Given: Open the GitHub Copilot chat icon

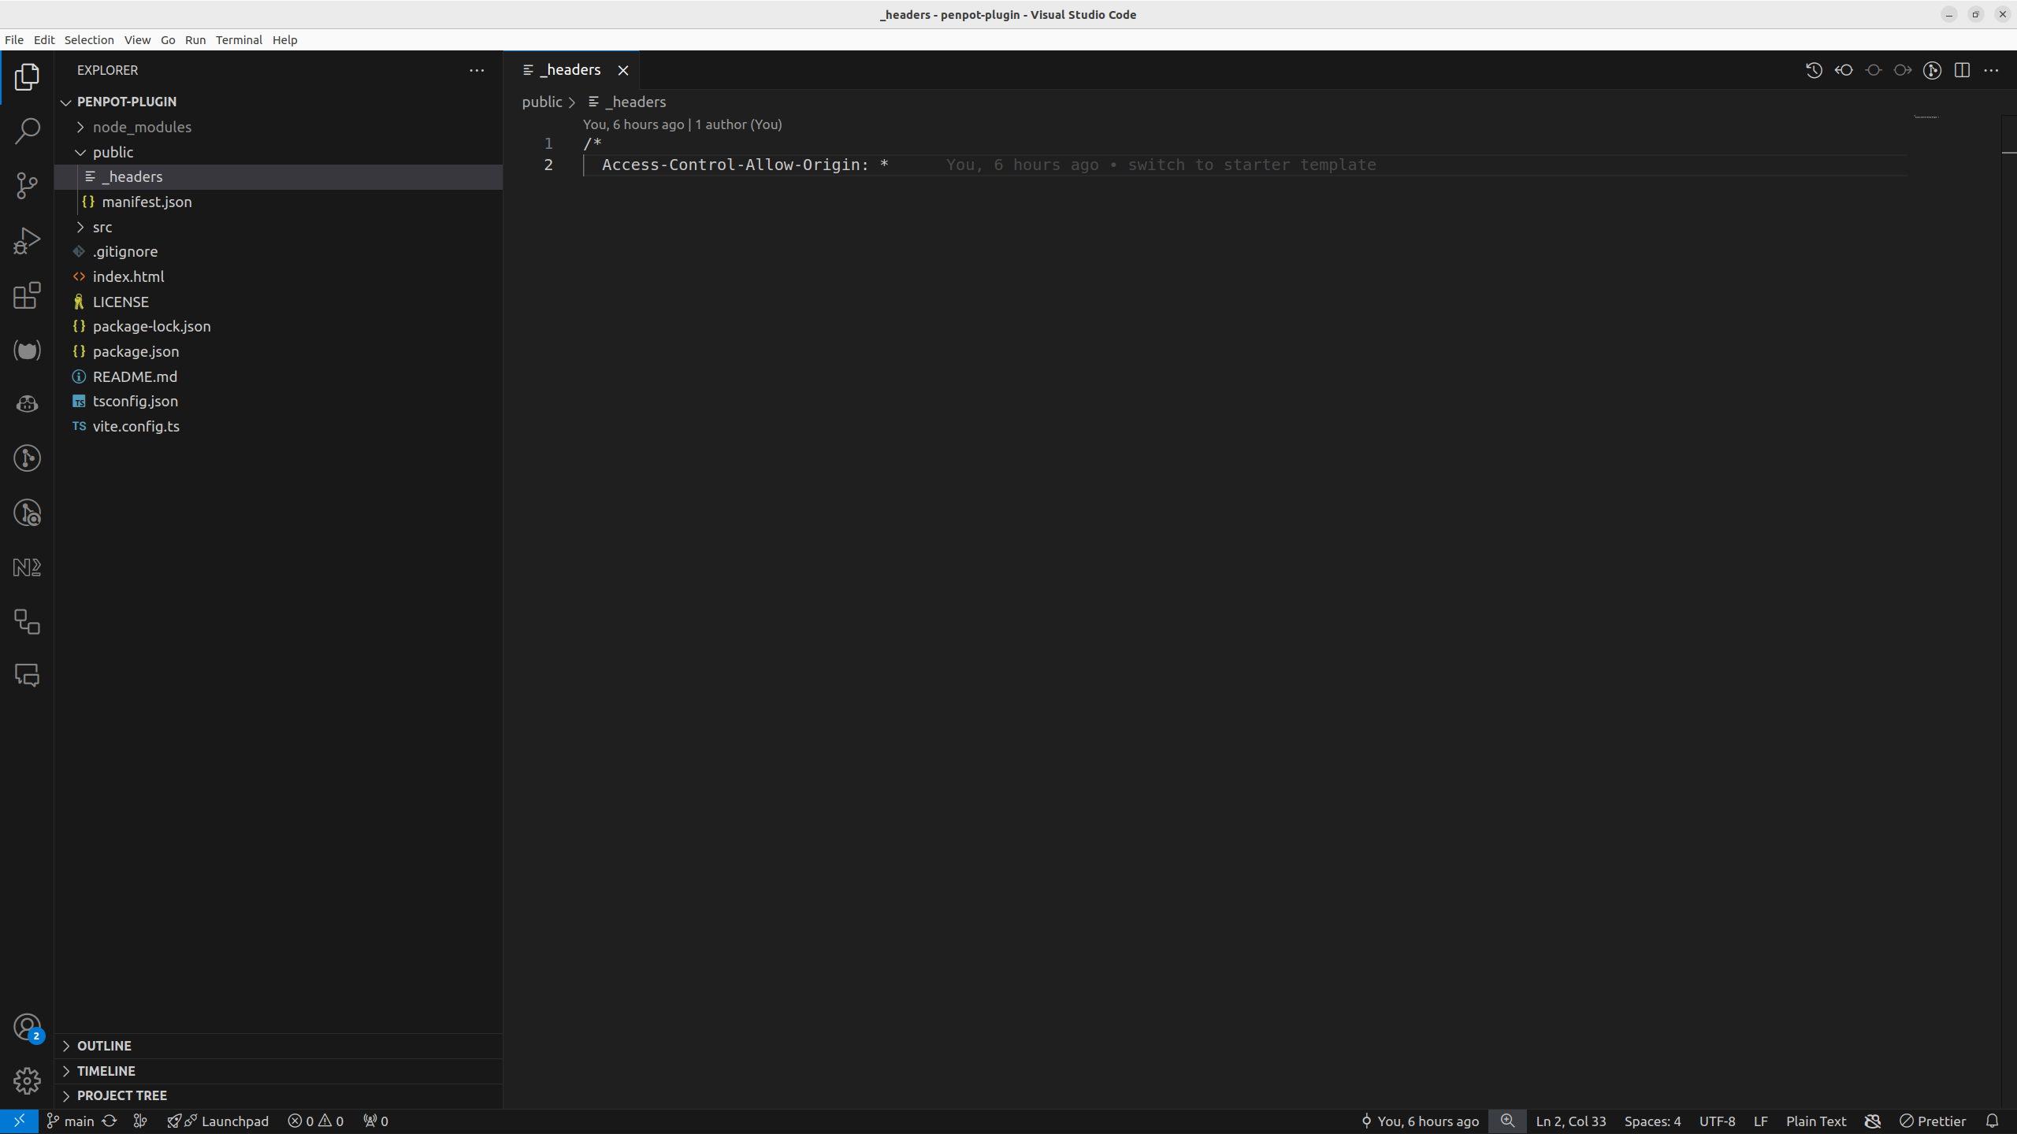Looking at the screenshot, I should [27, 404].
